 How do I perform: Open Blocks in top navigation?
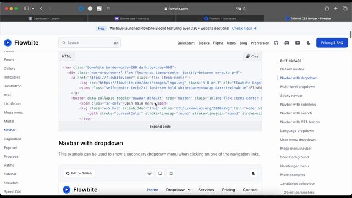tap(204, 43)
